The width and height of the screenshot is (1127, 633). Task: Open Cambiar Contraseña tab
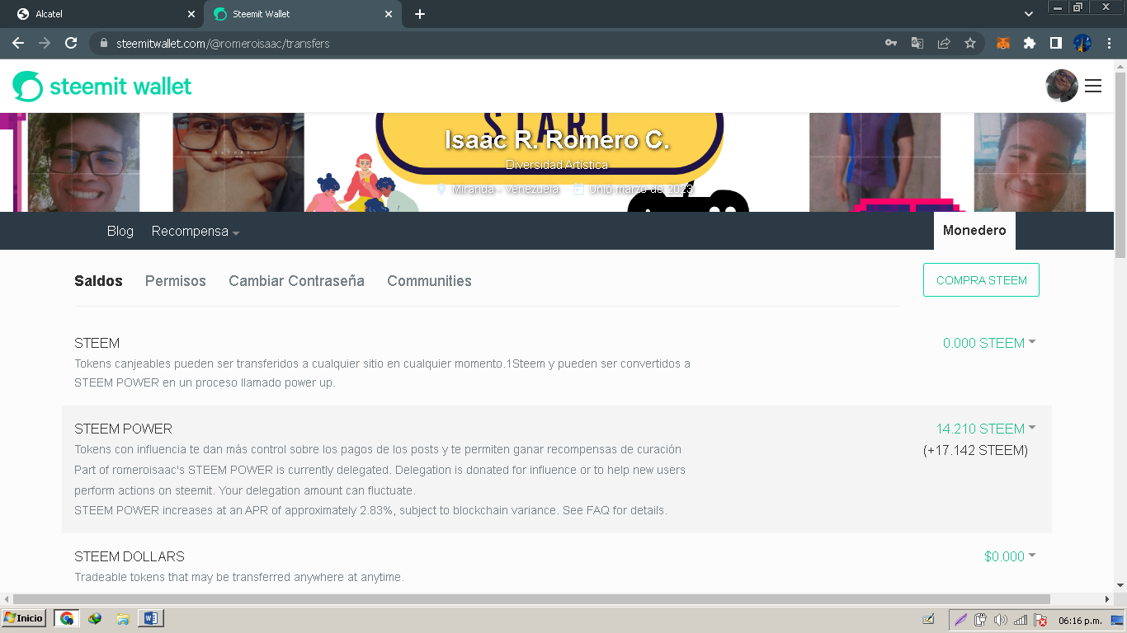coord(297,281)
